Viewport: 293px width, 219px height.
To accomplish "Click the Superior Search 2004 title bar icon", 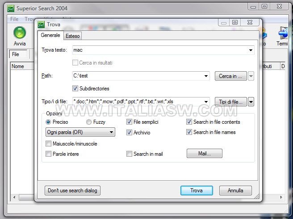I will pos(11,8).
